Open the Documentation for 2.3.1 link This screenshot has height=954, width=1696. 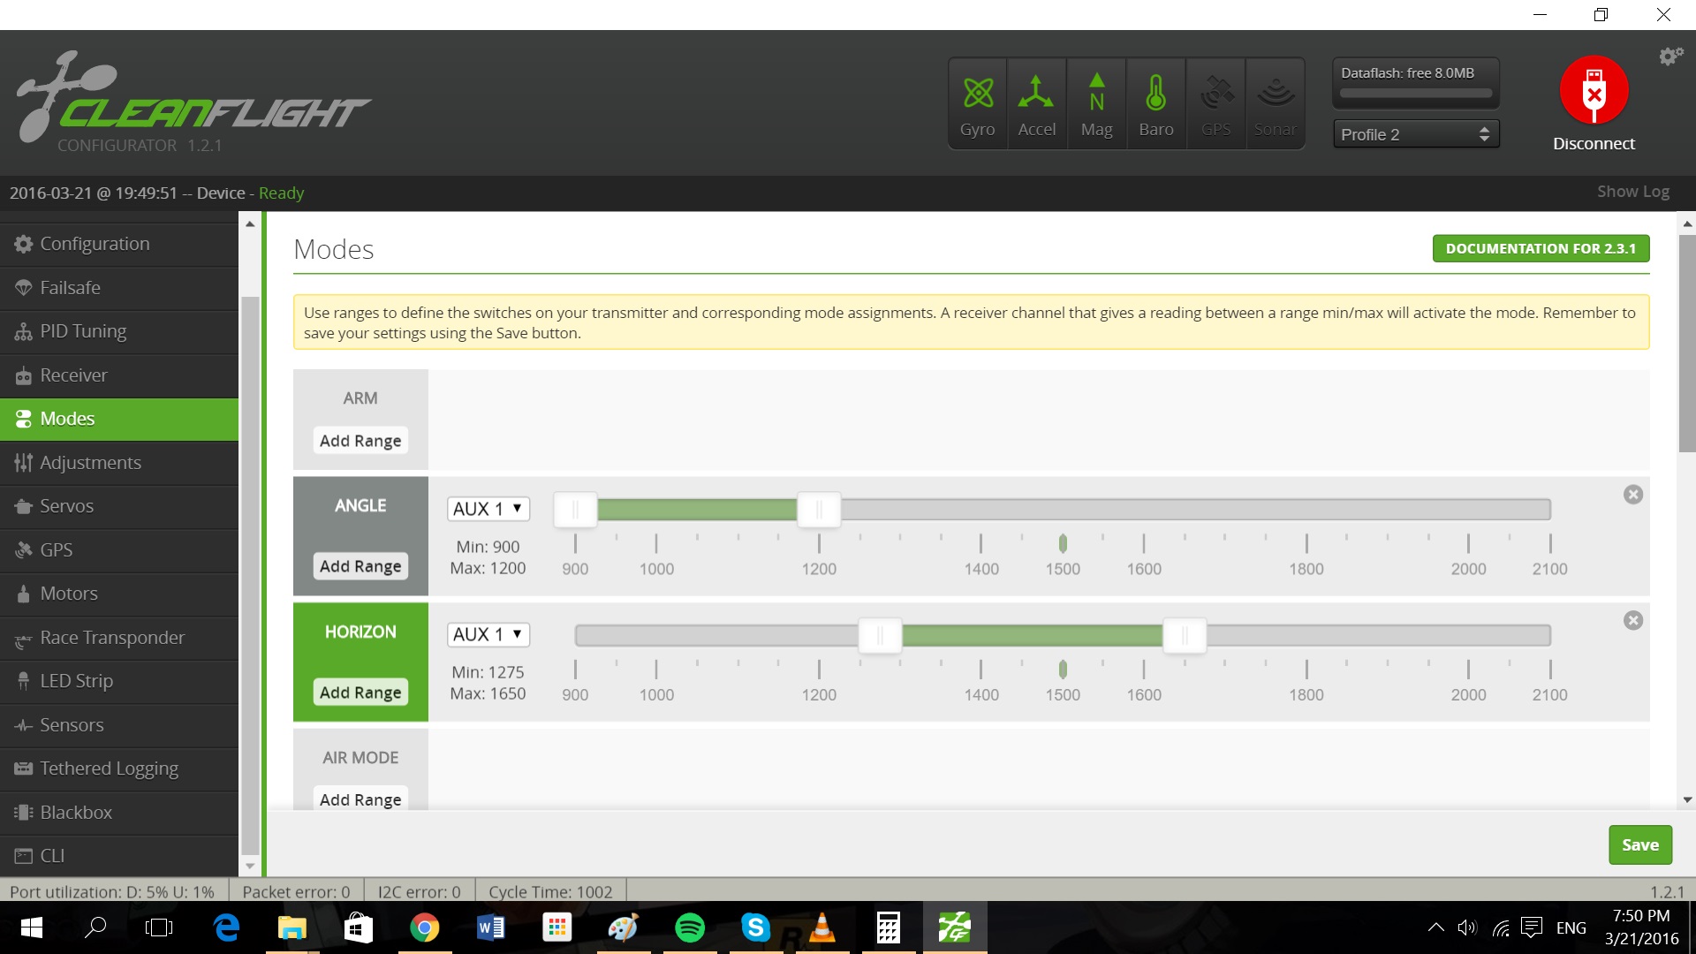pos(1541,249)
